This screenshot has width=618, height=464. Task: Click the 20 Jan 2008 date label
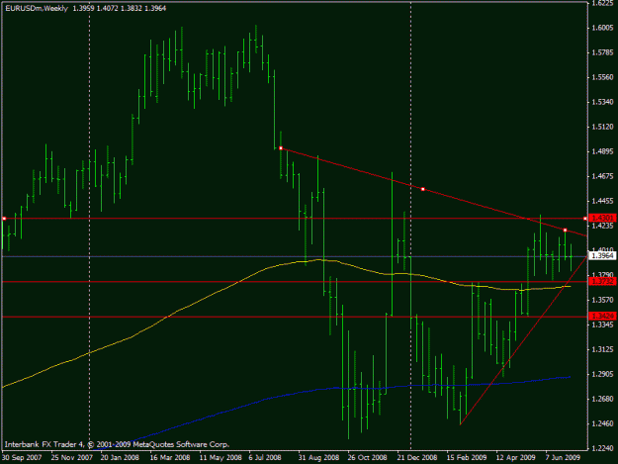point(120,458)
